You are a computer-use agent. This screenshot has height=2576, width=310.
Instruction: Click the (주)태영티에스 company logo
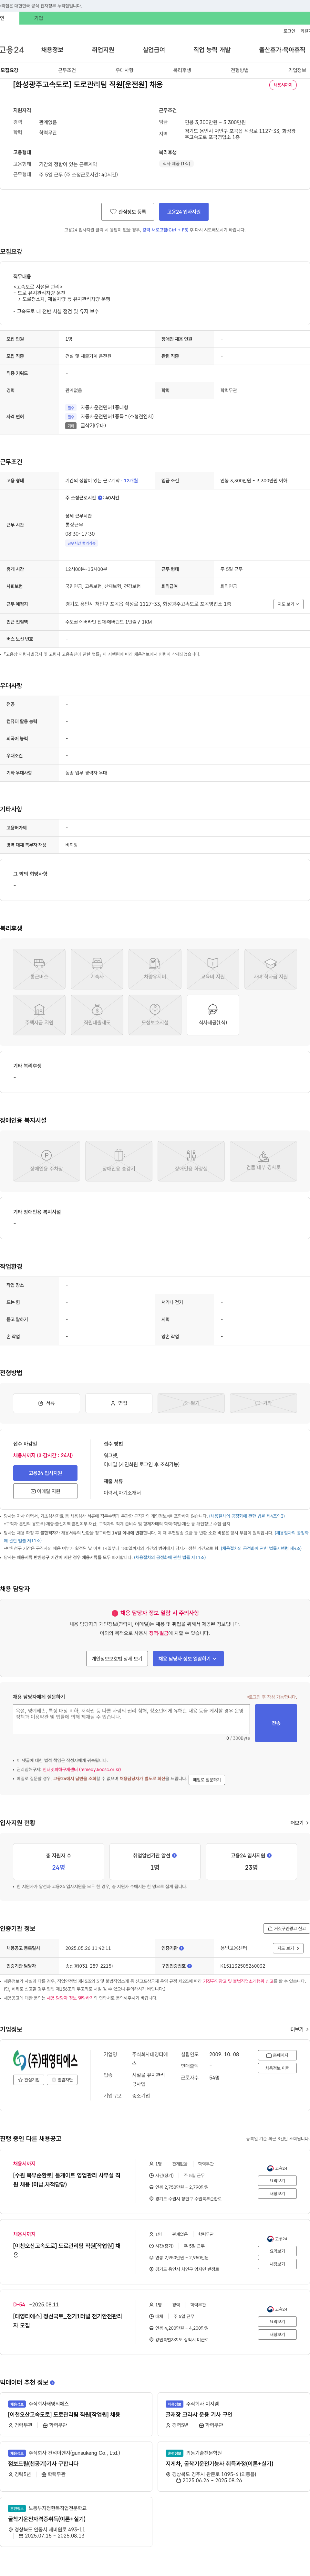pyautogui.click(x=45, y=2060)
